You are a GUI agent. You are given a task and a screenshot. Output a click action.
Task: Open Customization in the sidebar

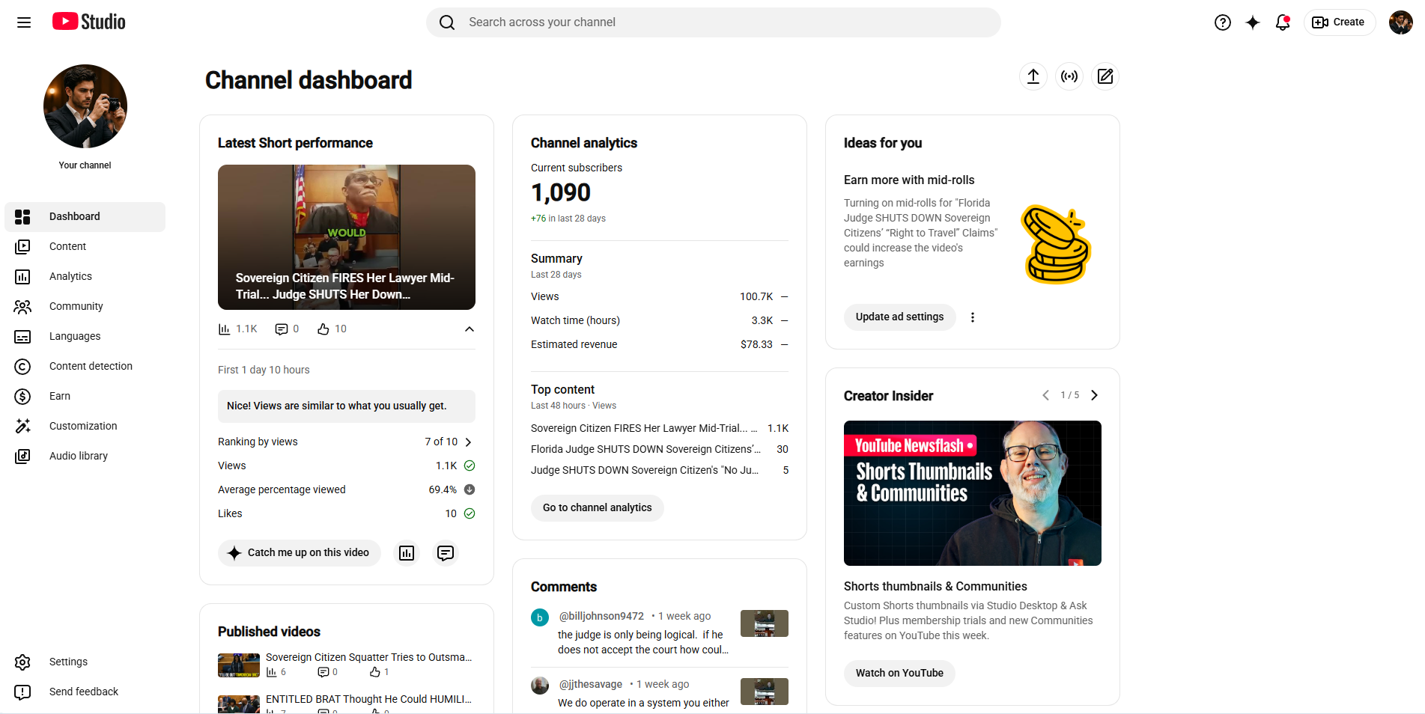(x=85, y=427)
